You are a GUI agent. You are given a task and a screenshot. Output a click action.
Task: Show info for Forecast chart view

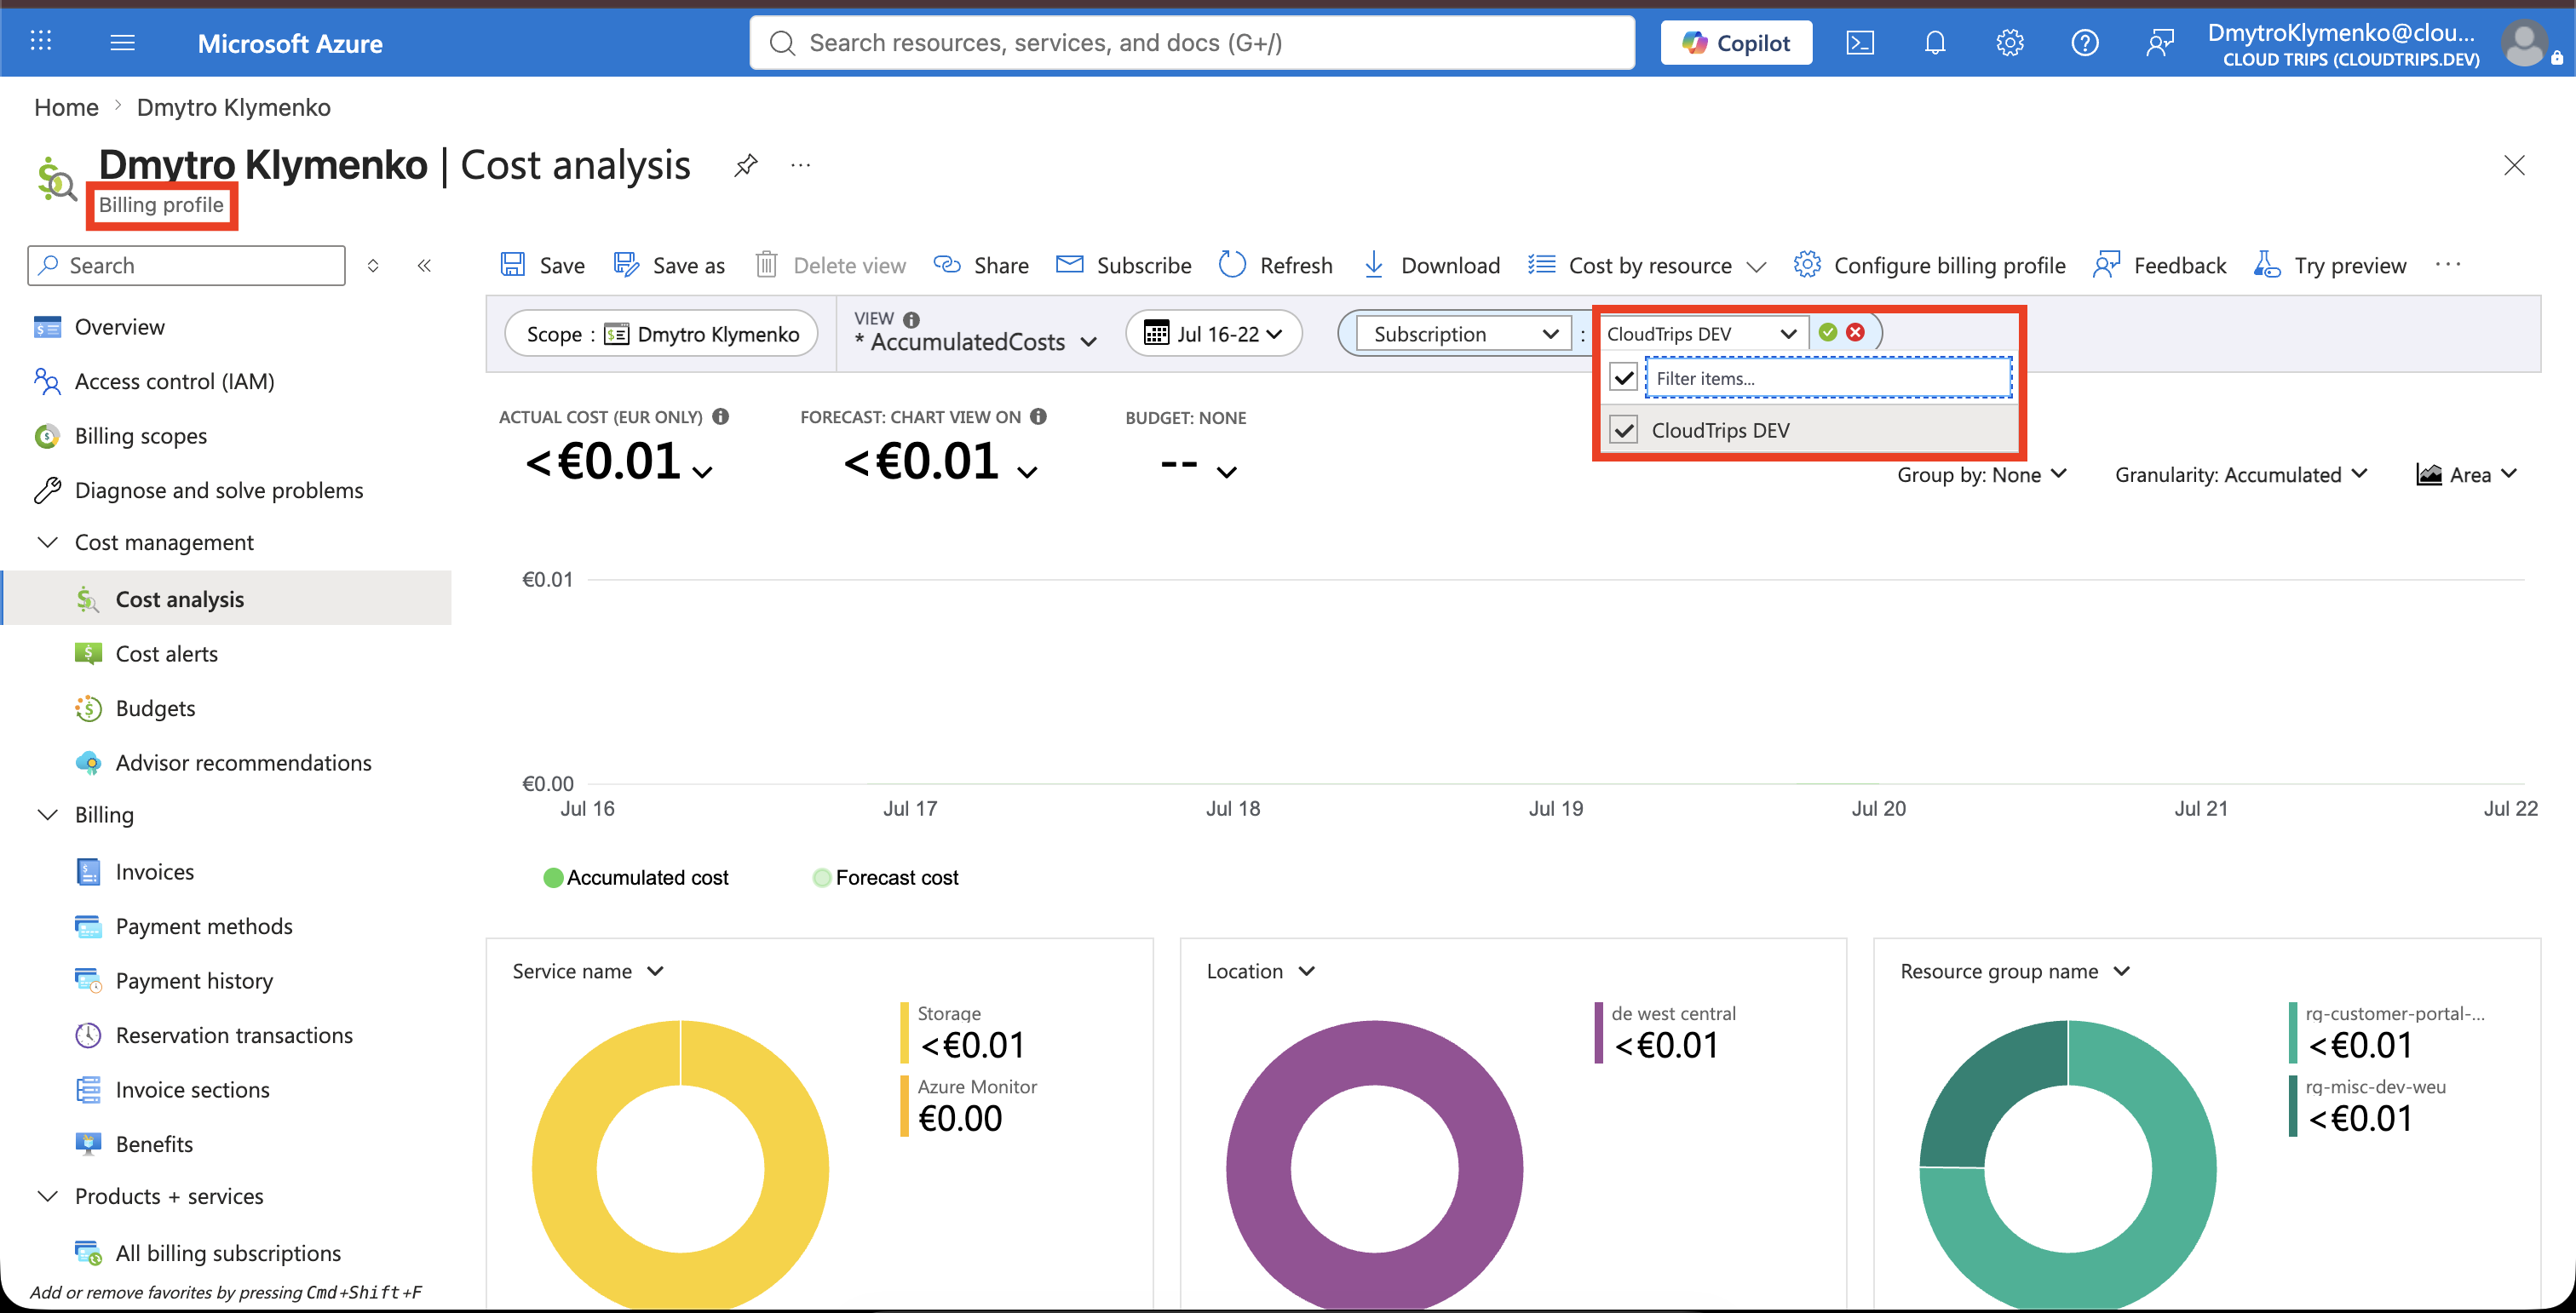click(1039, 416)
